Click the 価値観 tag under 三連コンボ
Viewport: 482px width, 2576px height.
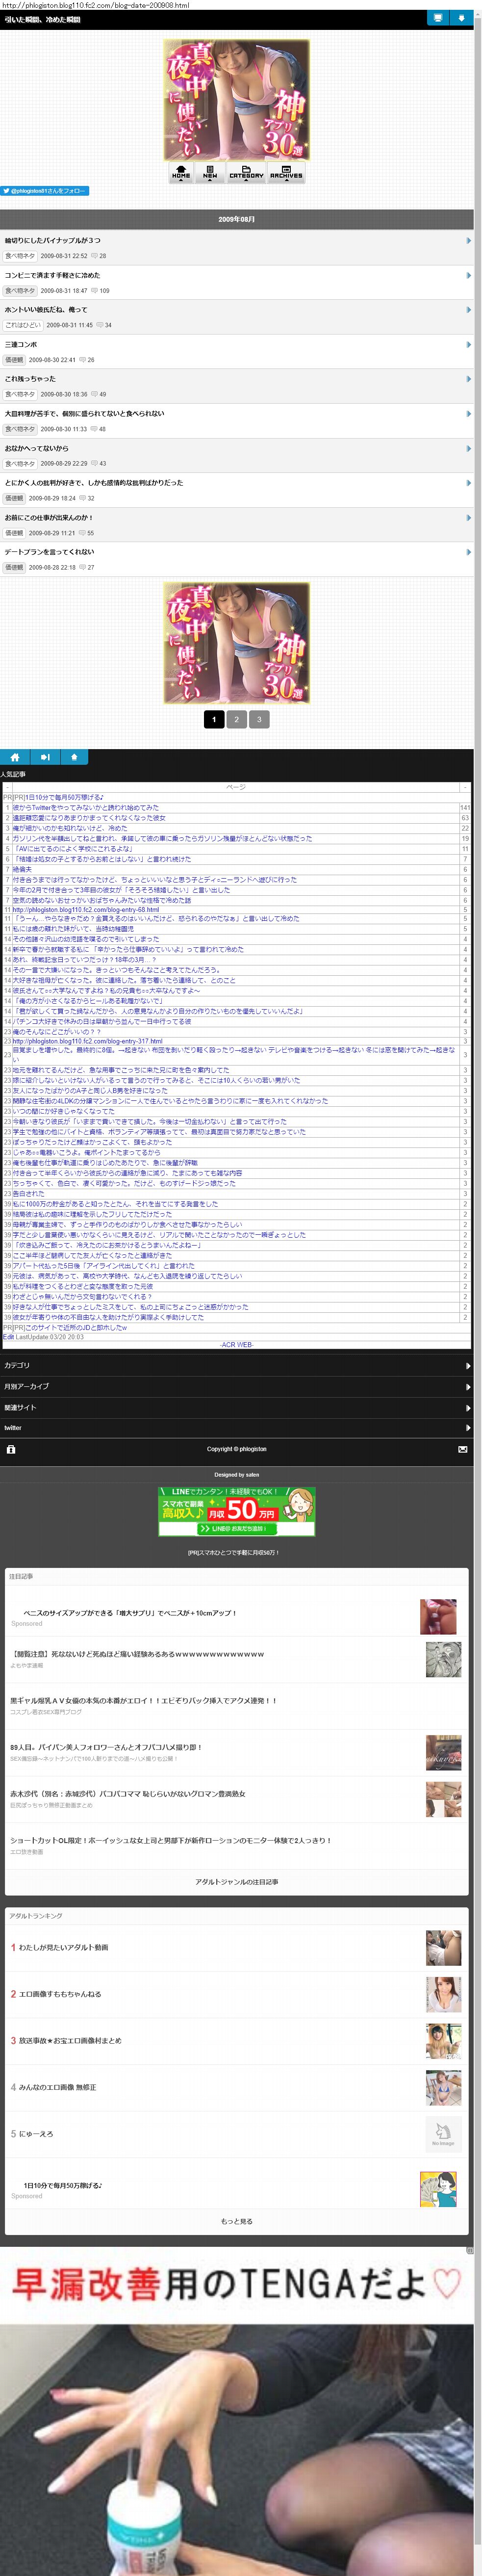point(13,360)
